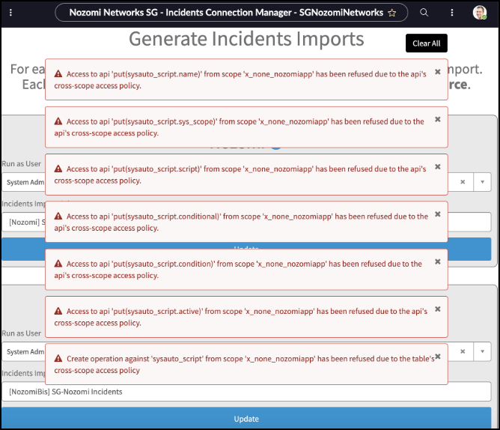The image size is (500, 430).
Task: Clear the second Run as User selection
Action: pos(463,351)
